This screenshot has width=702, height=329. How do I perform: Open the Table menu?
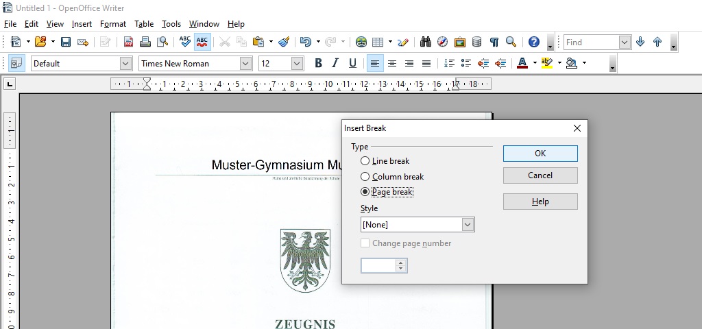pos(144,24)
